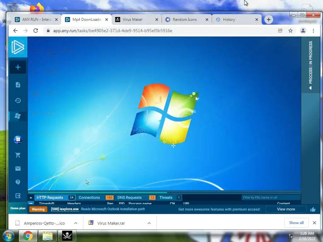
Task: Switch to Mp4 Downloader tab
Action: click(x=87, y=20)
